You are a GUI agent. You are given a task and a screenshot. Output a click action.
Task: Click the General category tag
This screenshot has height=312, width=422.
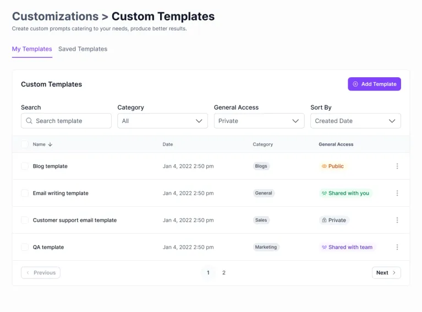coord(264,193)
